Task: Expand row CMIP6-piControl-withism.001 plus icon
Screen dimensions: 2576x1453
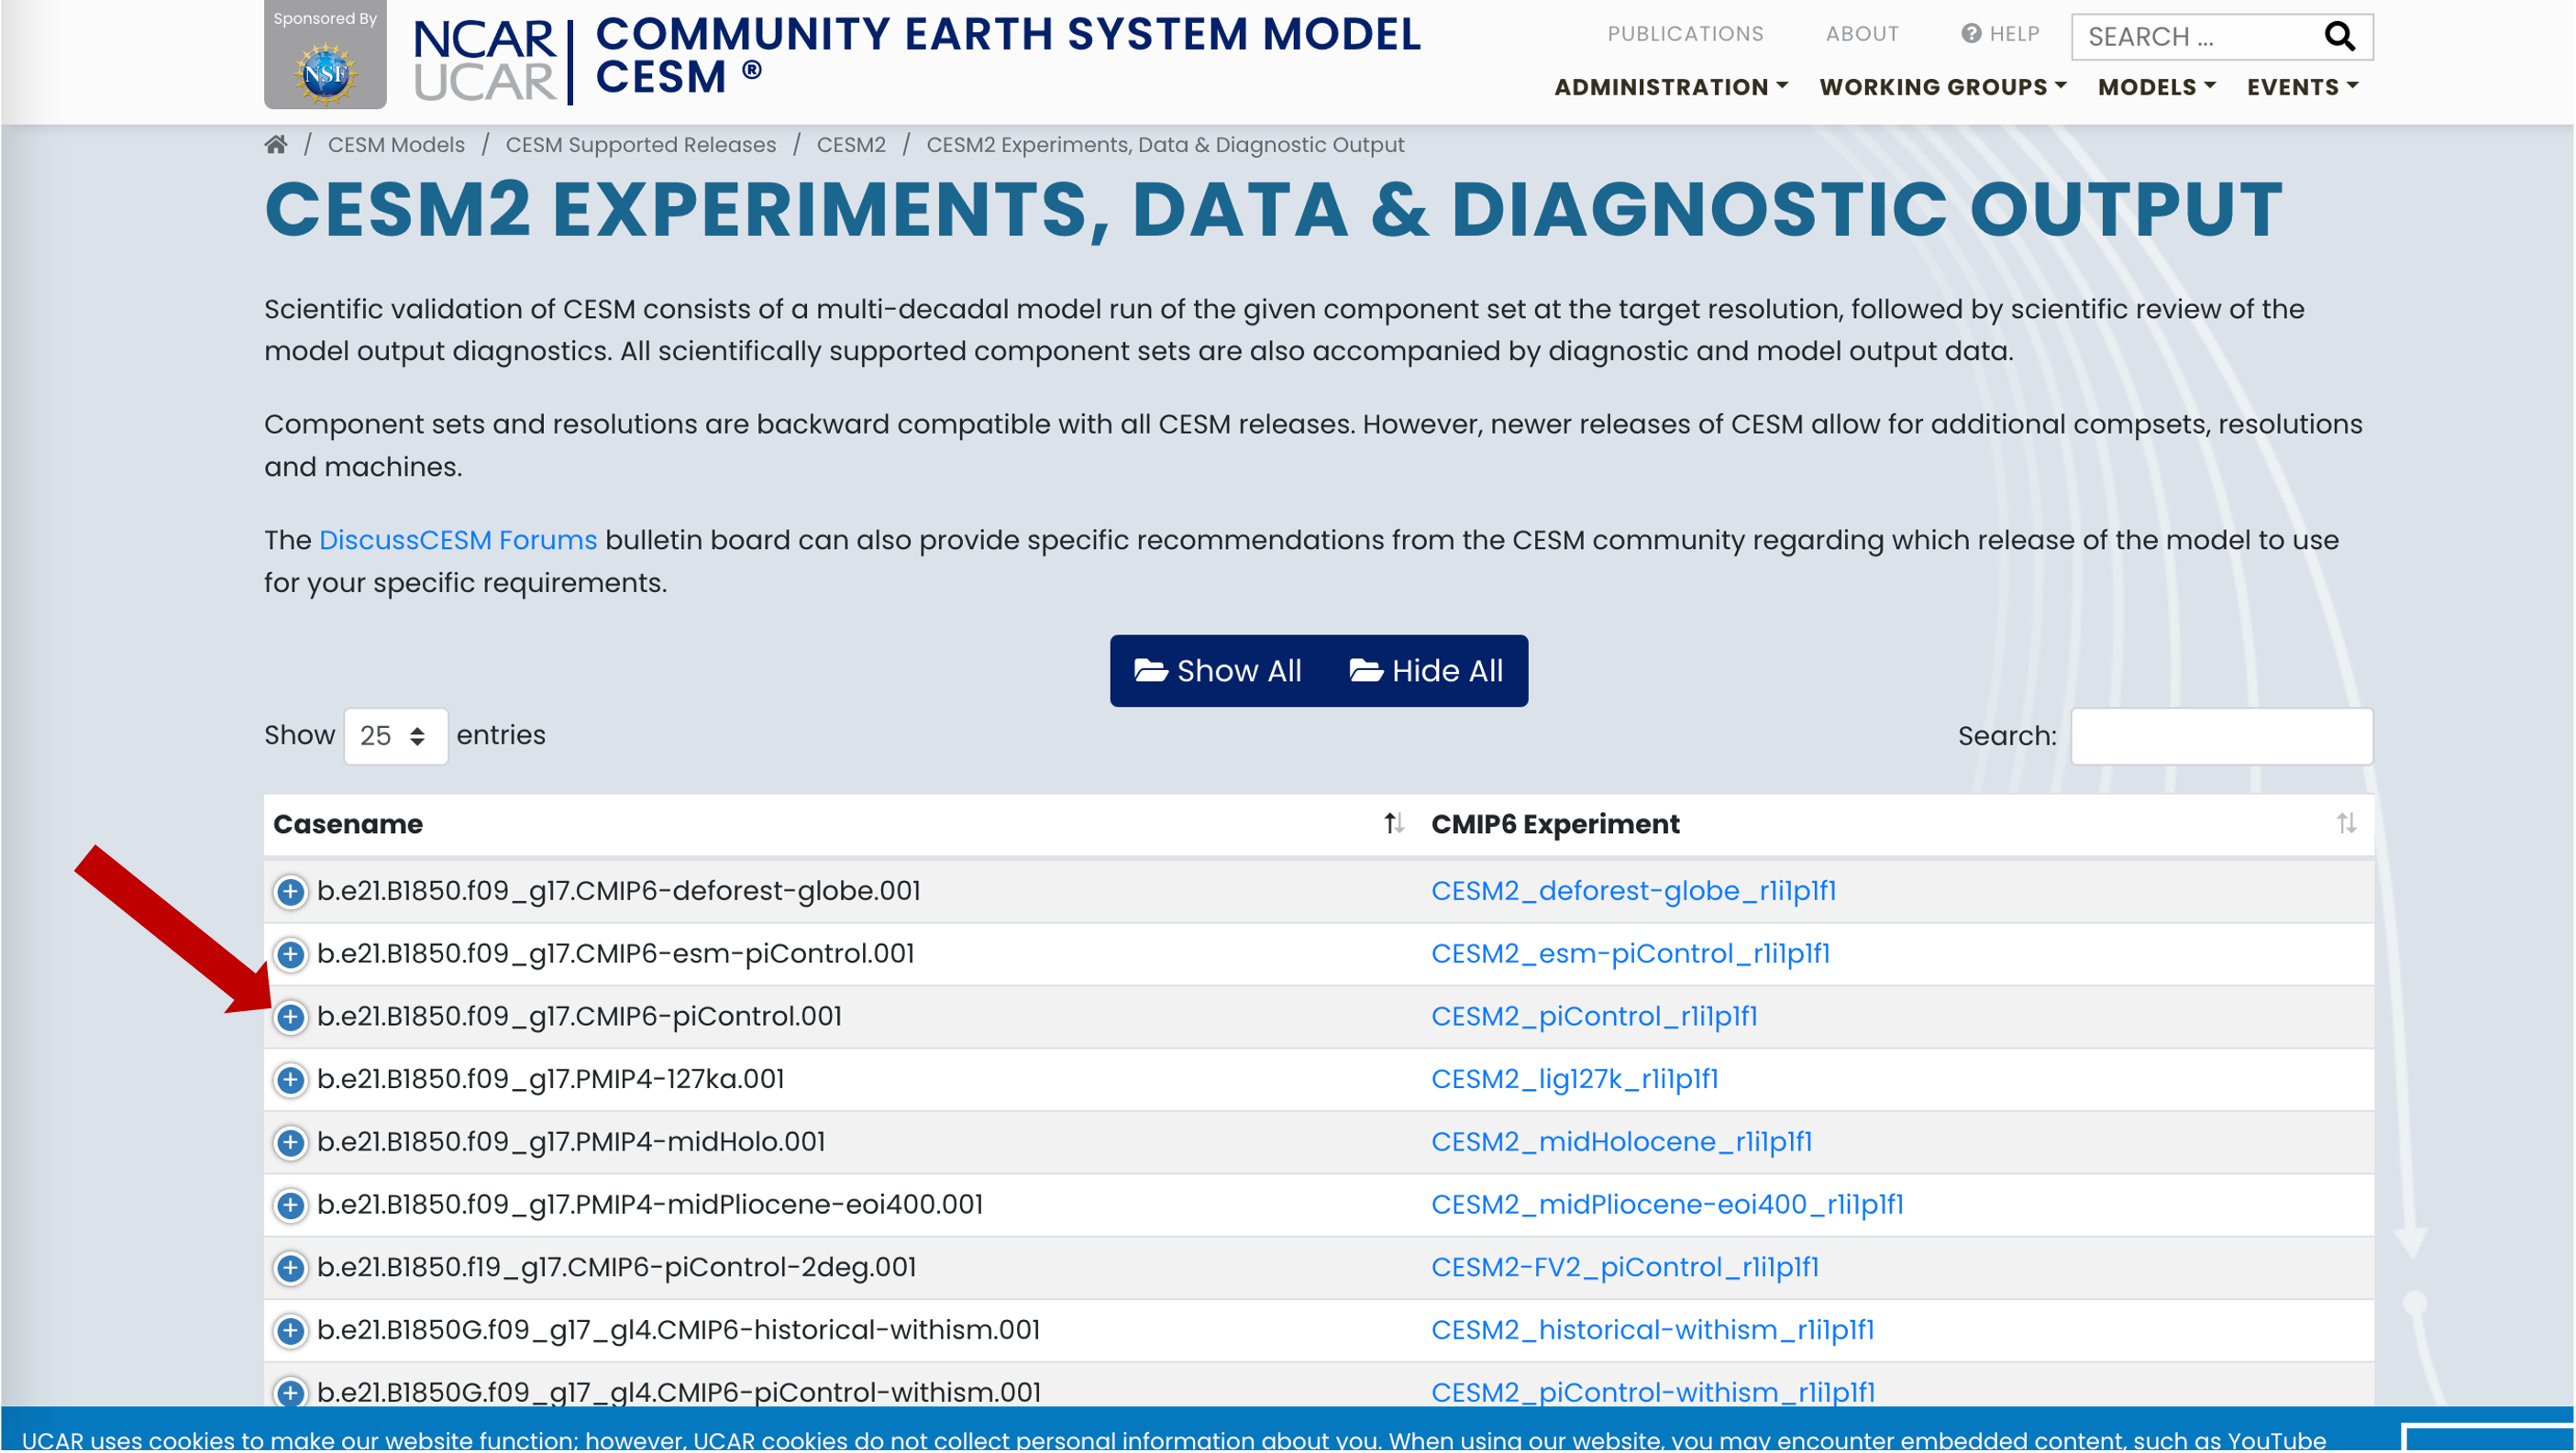Action: (x=291, y=1393)
